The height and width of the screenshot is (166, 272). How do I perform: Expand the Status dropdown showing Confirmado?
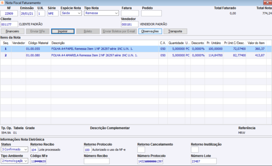pos(26,149)
